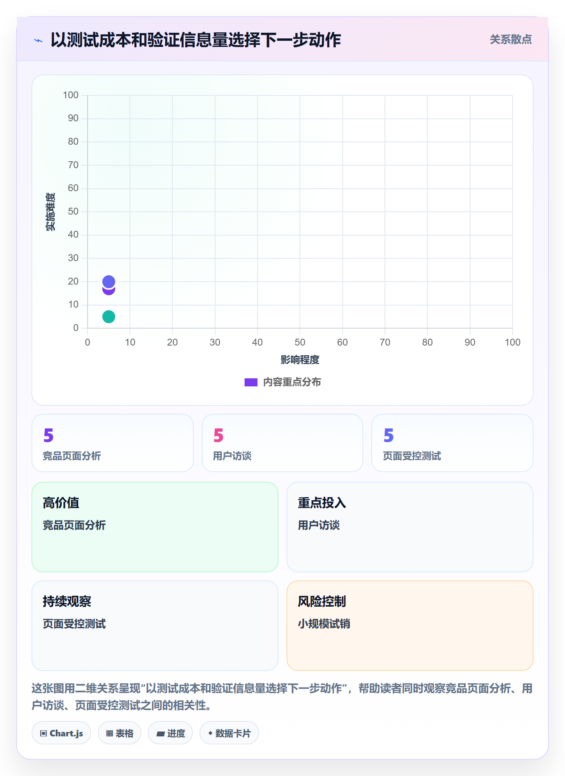Click the pink number 5 above 用户访谈

tap(218, 435)
